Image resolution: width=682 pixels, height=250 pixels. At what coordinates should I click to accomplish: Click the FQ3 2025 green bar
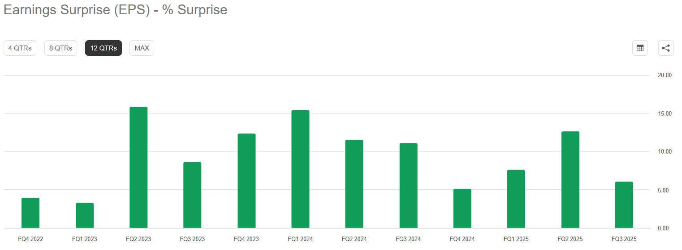coord(624,205)
